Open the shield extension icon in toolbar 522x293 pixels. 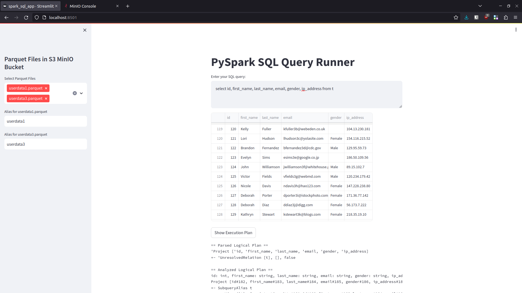click(476, 17)
